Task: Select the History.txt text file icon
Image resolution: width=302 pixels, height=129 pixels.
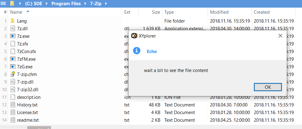Action: point(12,105)
